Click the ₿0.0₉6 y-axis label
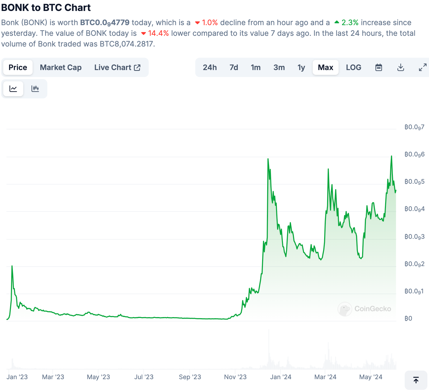This screenshot has width=429, height=392. [x=414, y=155]
